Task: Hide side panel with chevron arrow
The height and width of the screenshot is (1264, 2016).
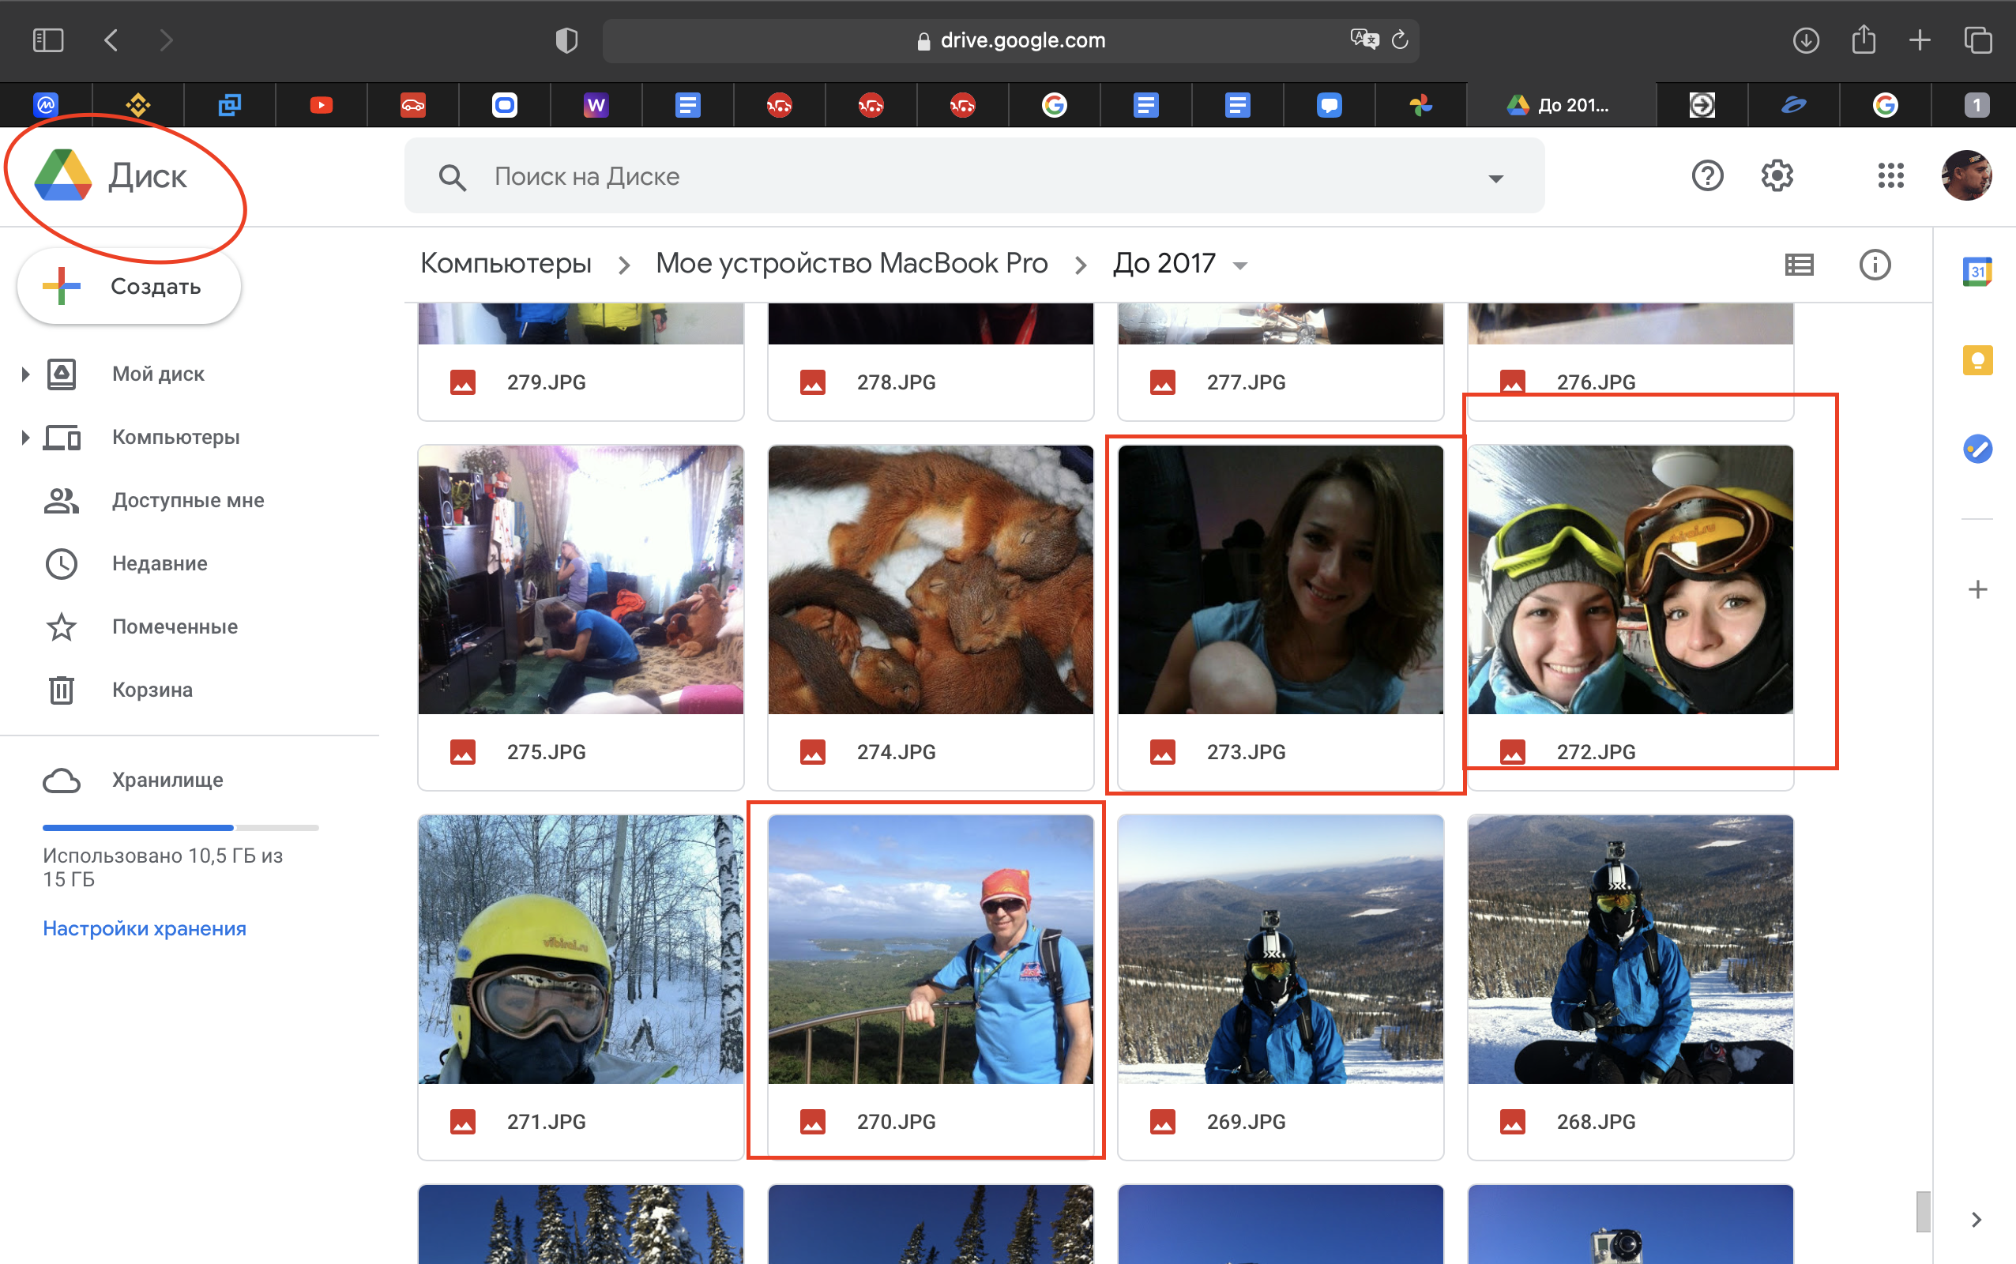Action: (x=1976, y=1220)
